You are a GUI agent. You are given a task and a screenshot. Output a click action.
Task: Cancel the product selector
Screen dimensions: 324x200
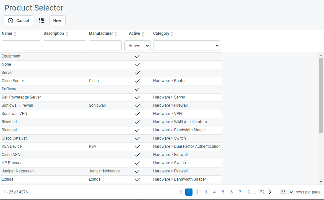[x=18, y=21]
